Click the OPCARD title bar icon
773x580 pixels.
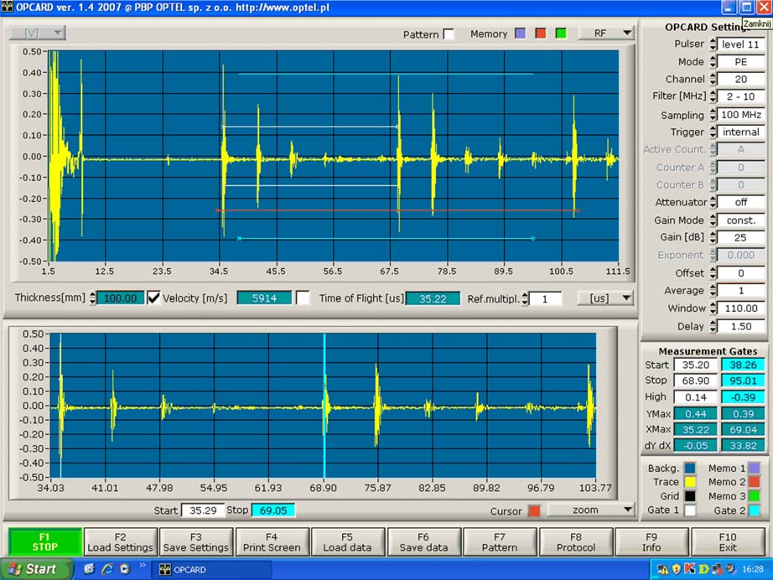(x=7, y=7)
